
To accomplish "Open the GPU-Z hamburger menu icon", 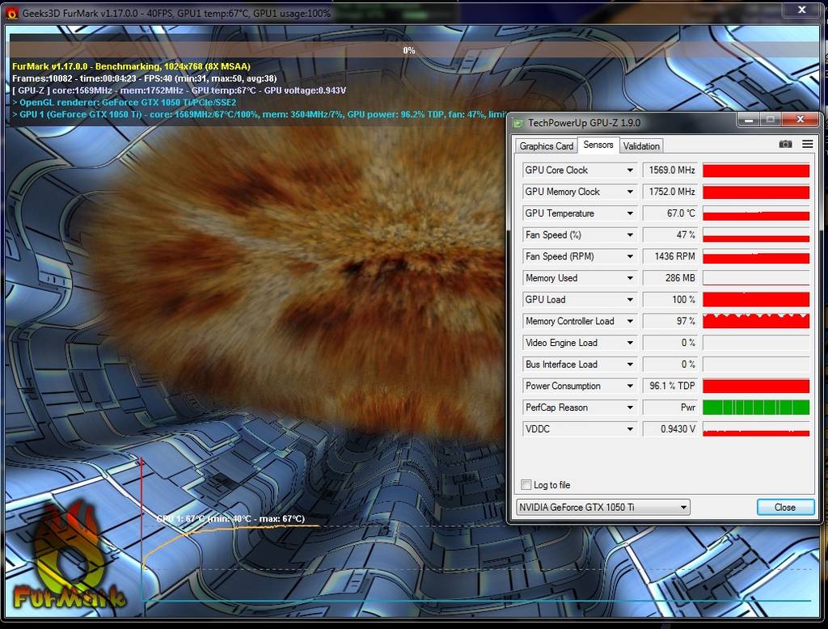I will (808, 144).
